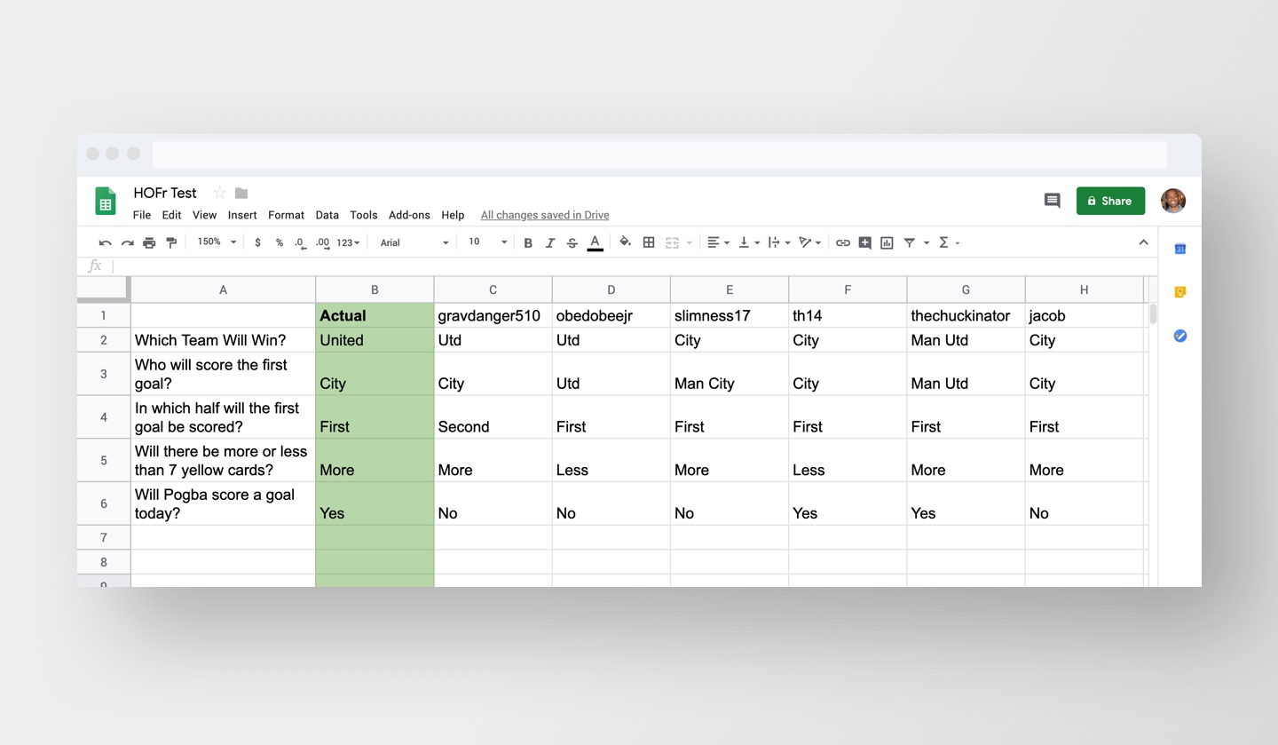Open the 150% zoom dropdown
1278x745 pixels.
217,242
